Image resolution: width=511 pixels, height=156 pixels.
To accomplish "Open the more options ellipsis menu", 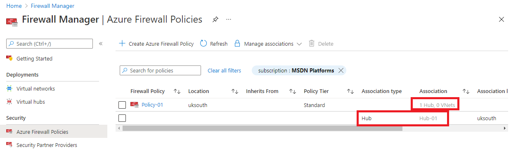I will pos(229,19).
